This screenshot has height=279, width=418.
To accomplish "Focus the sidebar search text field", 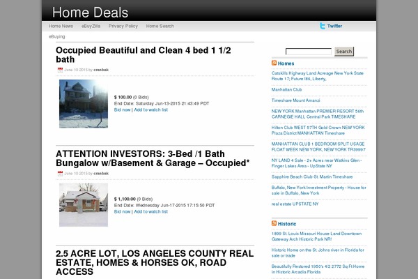I will click(x=309, y=51).
